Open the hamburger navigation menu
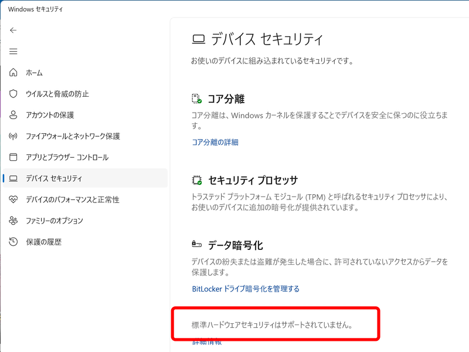 click(x=13, y=52)
